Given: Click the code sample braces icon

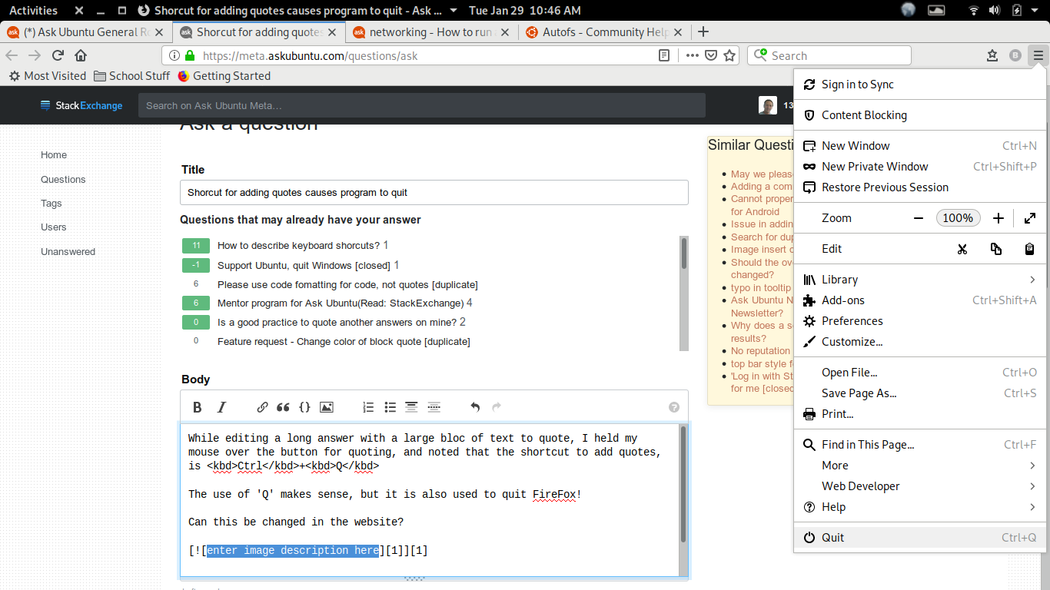Looking at the screenshot, I should click(304, 407).
